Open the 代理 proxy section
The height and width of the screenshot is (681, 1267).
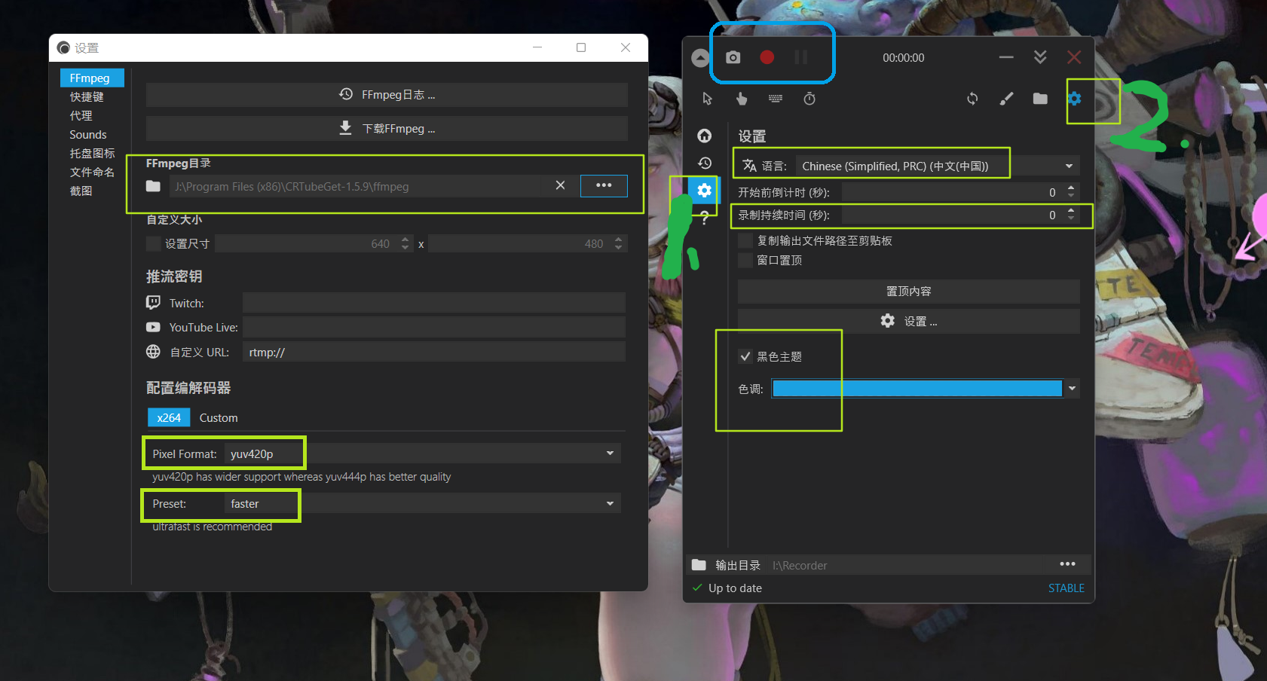[x=81, y=115]
